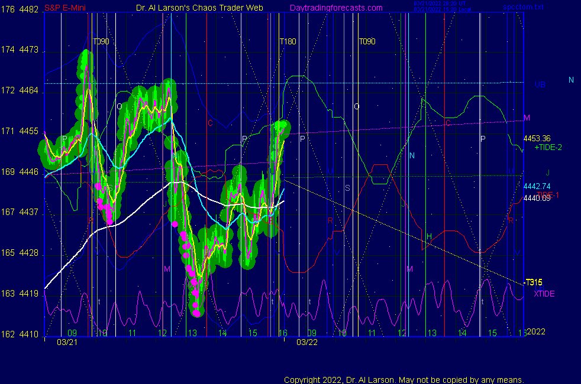This screenshot has height=384, width=581.
Task: Click the magenta M label at right margin
Action: 527,118
